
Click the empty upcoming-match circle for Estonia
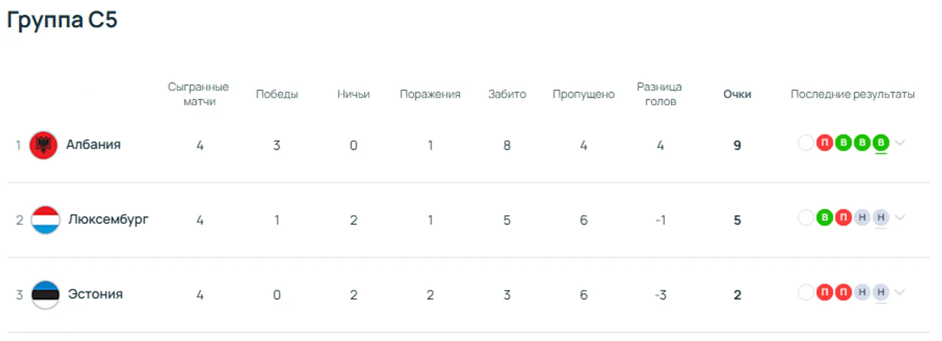[805, 293]
